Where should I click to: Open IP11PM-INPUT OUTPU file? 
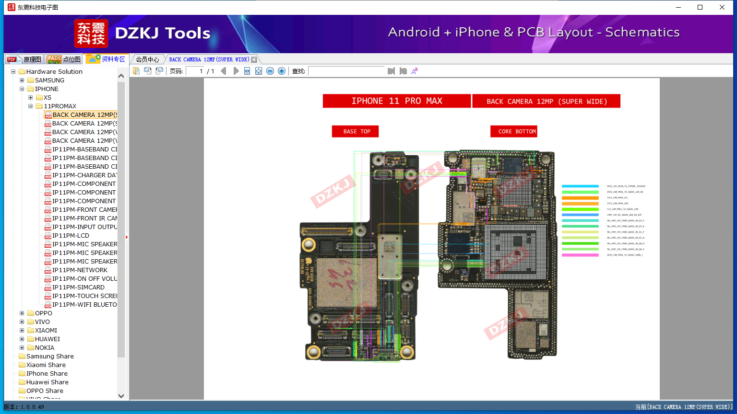tap(81, 227)
